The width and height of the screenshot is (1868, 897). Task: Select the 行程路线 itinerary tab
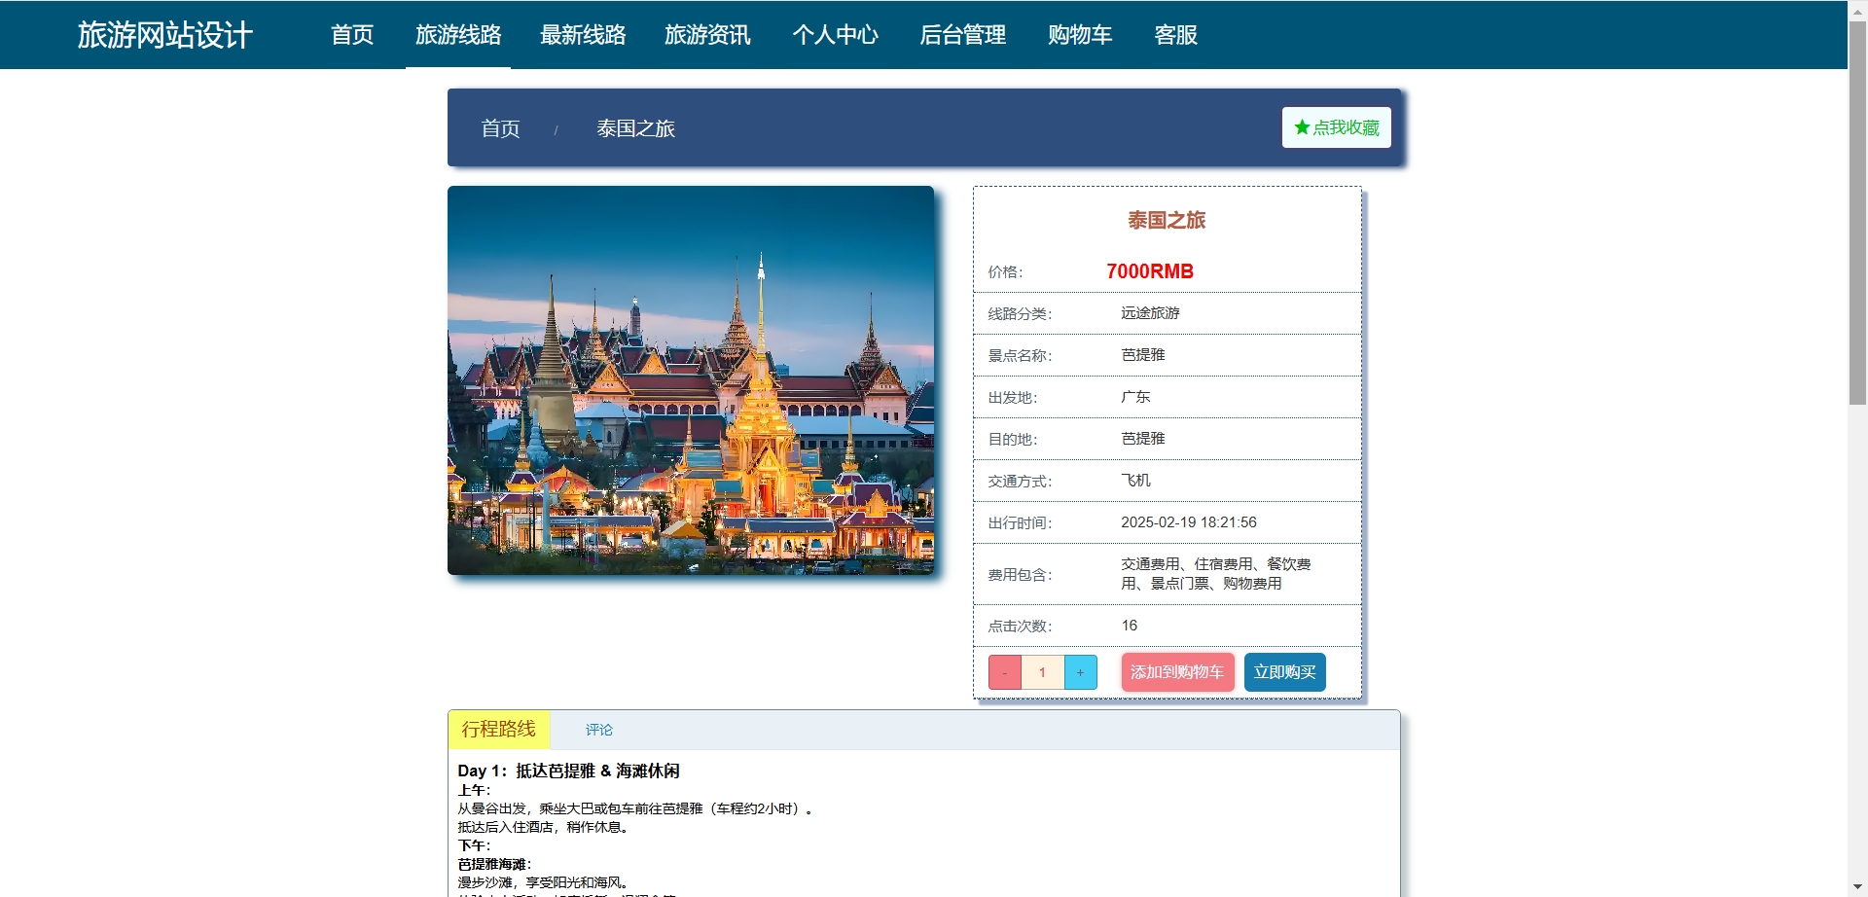(x=497, y=728)
